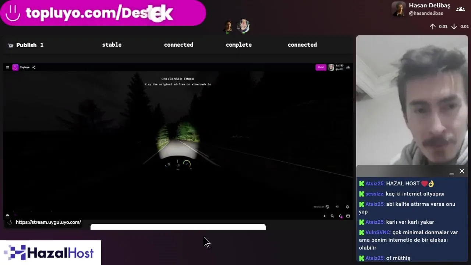Toggle the game's speaker volume icon
Screen dimensions: 471x265
(x=337, y=207)
